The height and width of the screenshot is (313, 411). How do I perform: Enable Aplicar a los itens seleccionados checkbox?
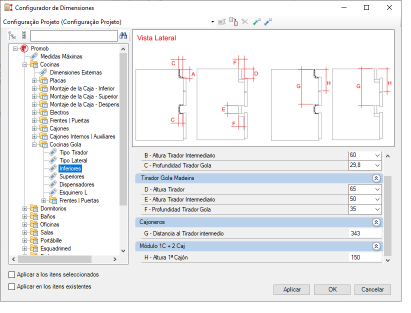(12, 274)
